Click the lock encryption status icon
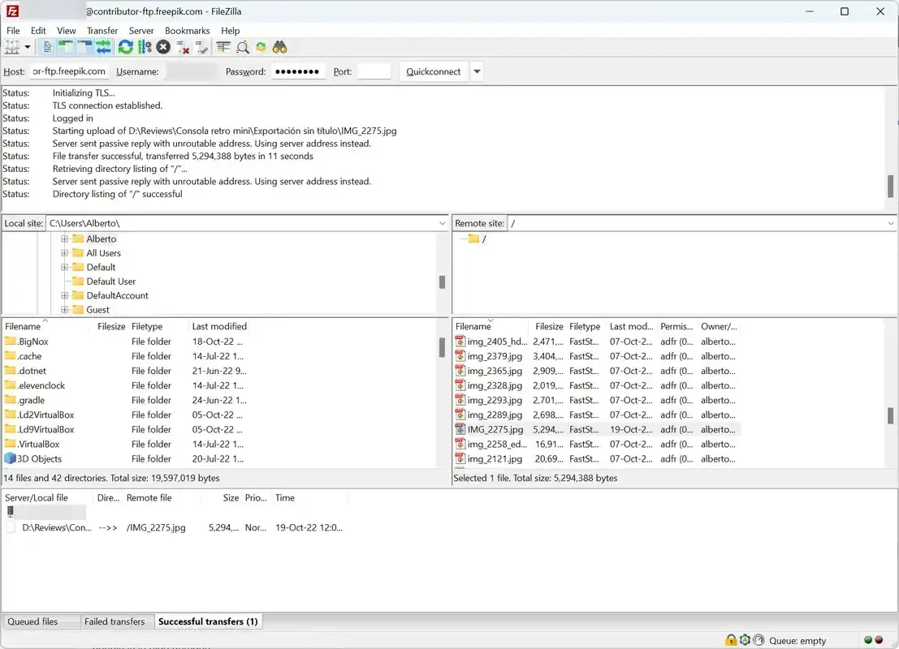This screenshot has width=899, height=649. (x=730, y=640)
